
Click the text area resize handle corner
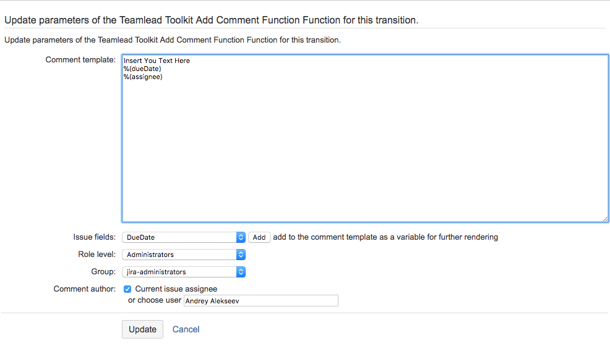point(605,218)
